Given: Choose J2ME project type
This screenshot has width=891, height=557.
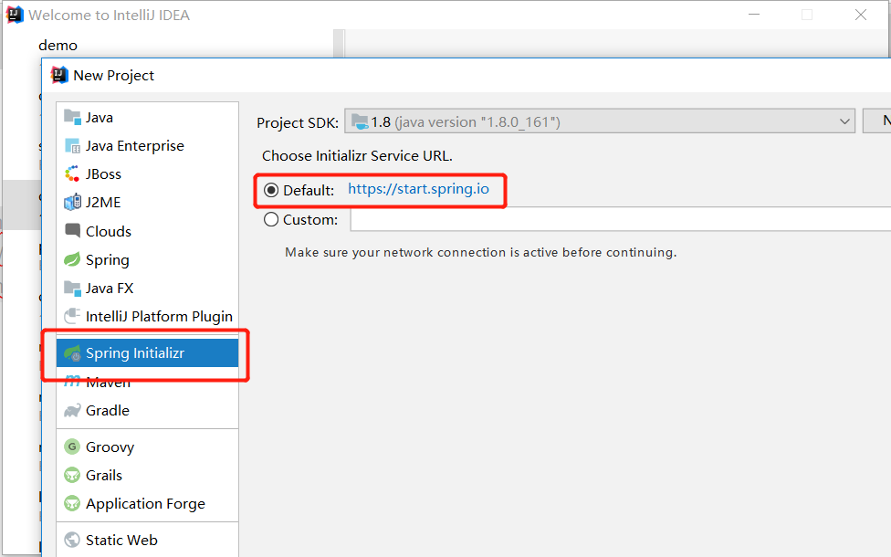Looking at the screenshot, I should [x=147, y=203].
